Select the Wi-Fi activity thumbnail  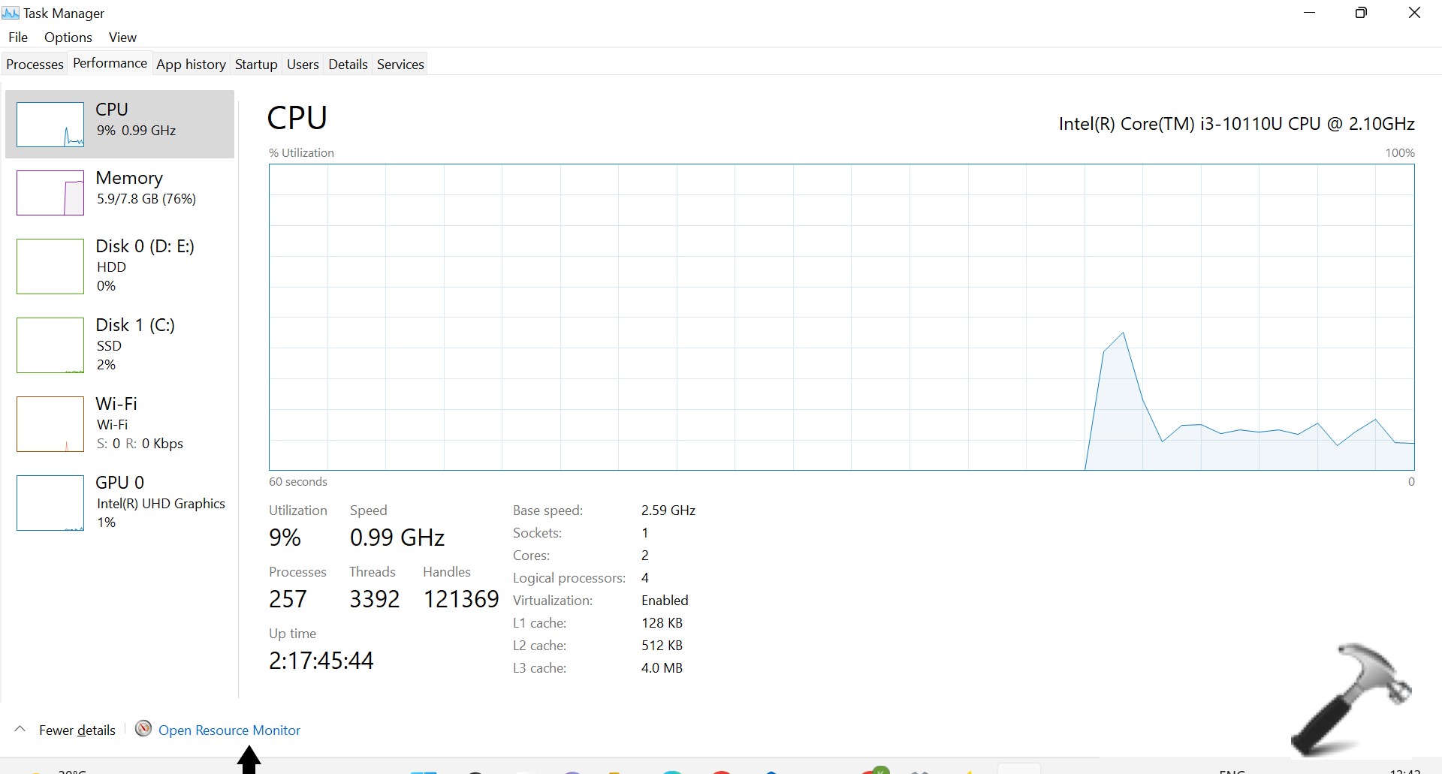50,424
